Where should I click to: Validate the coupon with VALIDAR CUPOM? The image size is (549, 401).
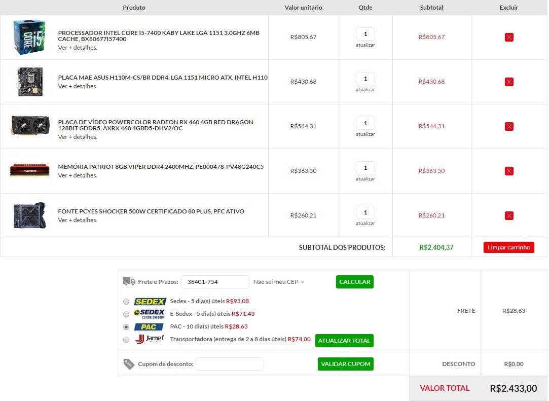pos(346,364)
